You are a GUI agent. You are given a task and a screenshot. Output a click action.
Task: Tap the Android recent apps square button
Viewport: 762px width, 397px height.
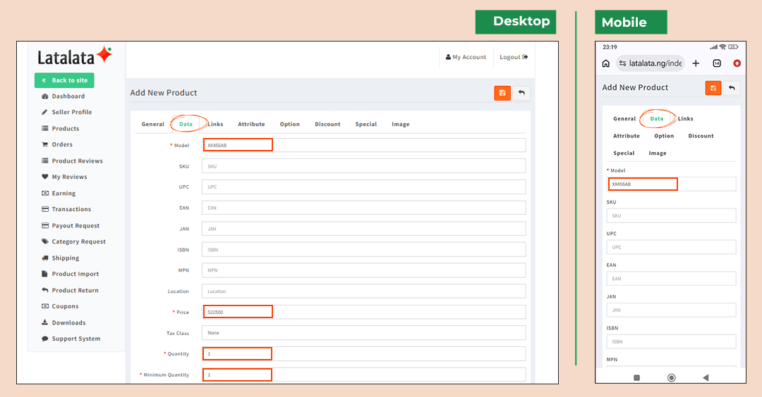[x=636, y=377]
